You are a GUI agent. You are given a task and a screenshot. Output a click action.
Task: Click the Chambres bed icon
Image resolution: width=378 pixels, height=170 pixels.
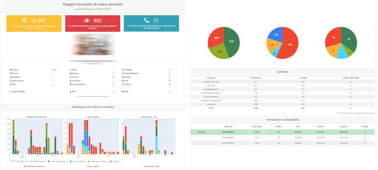[x=11, y=77]
